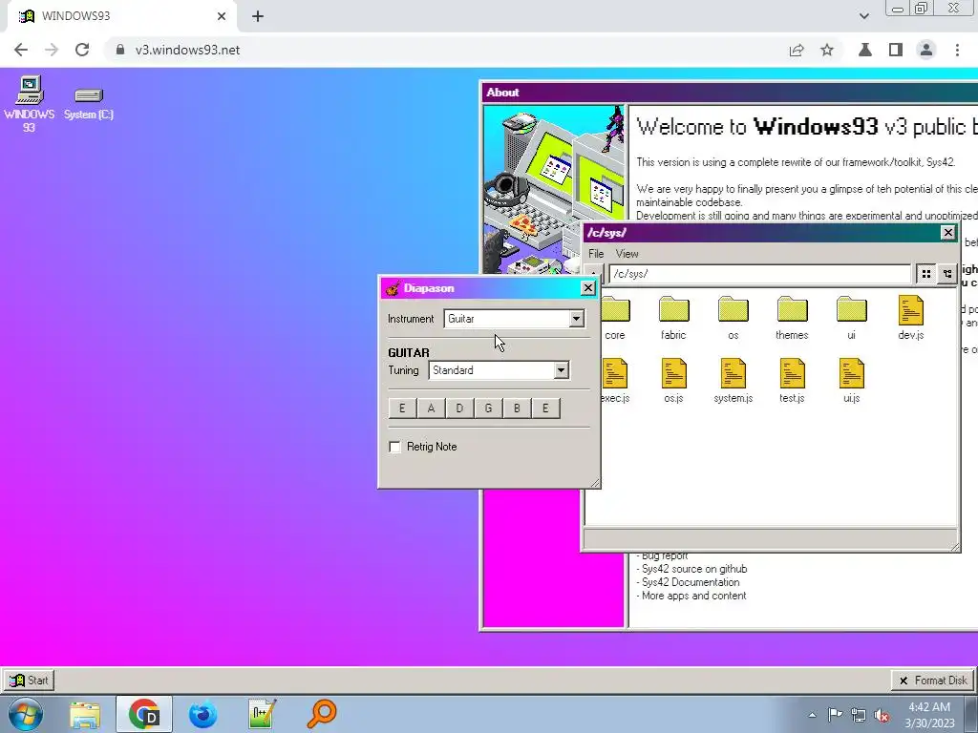Reload the browser page
978x733 pixels.
pyautogui.click(x=82, y=50)
